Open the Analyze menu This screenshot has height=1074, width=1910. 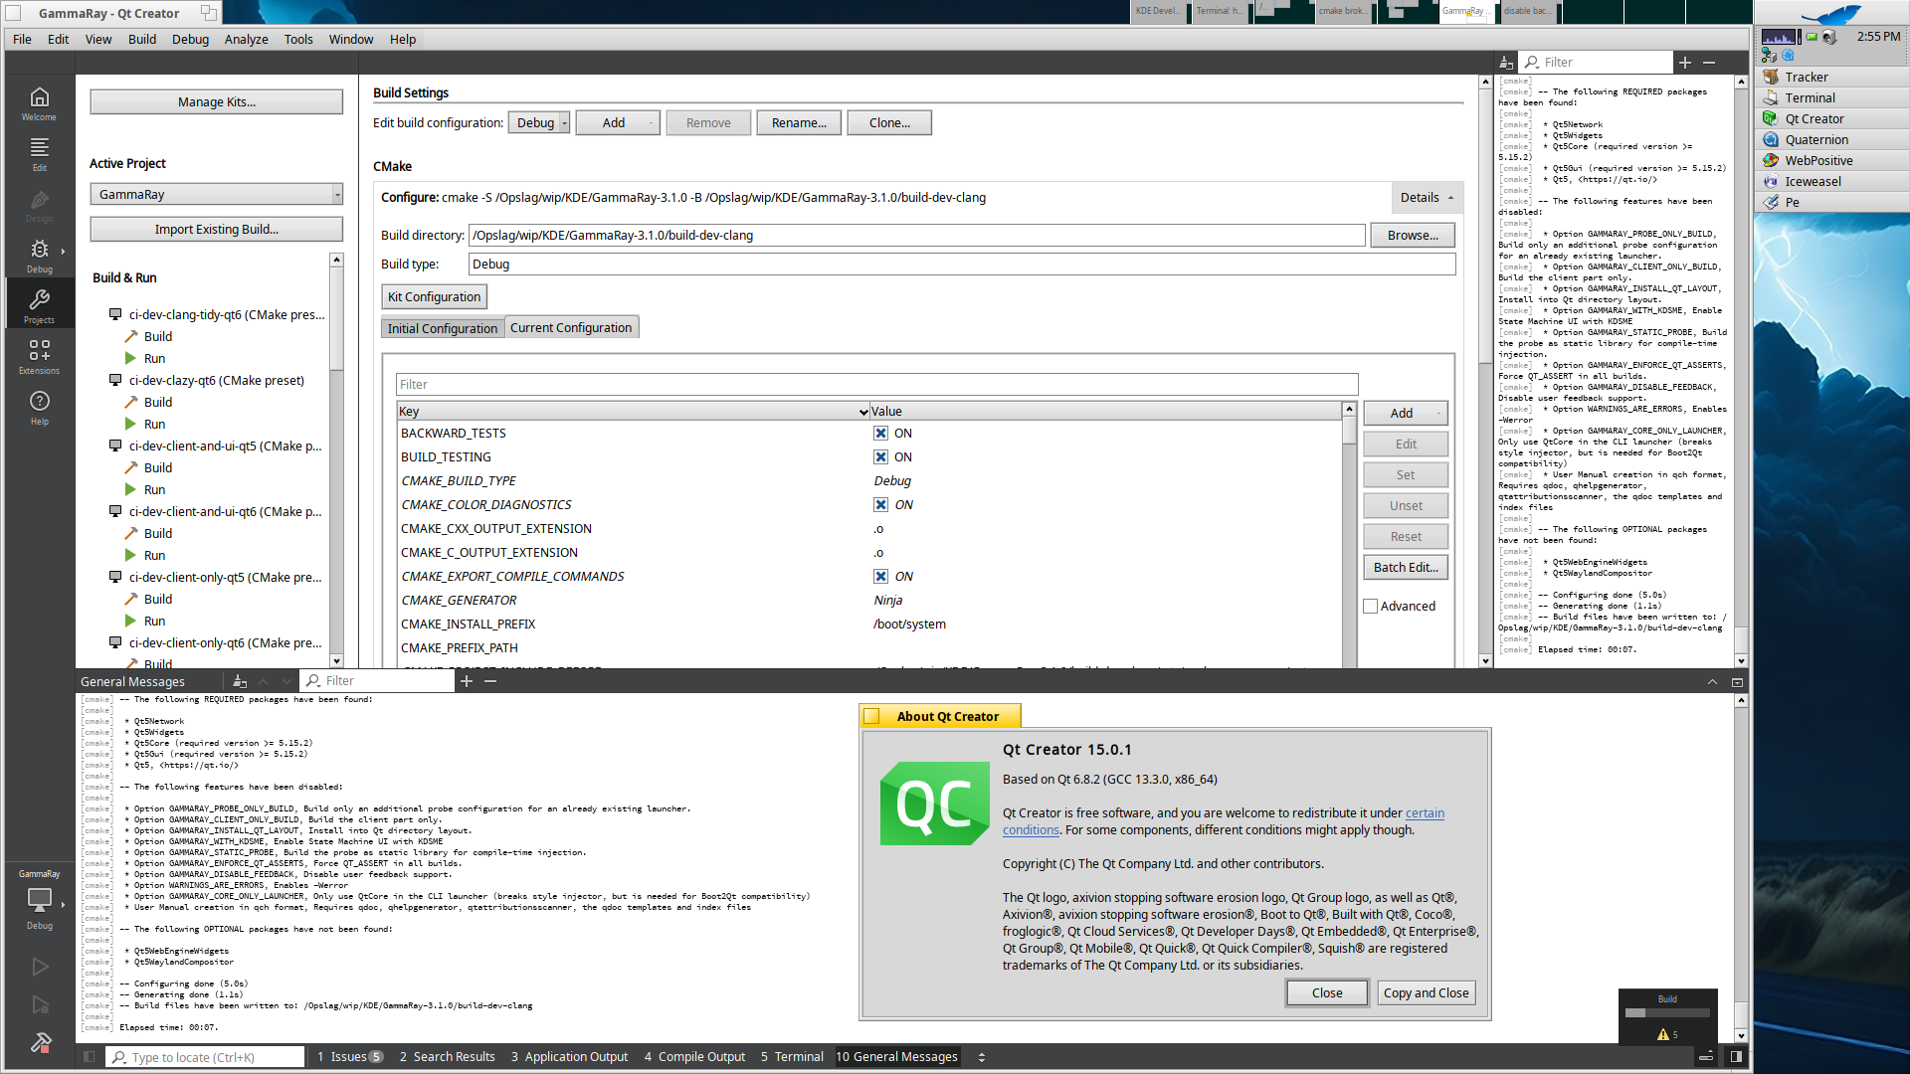(x=246, y=40)
